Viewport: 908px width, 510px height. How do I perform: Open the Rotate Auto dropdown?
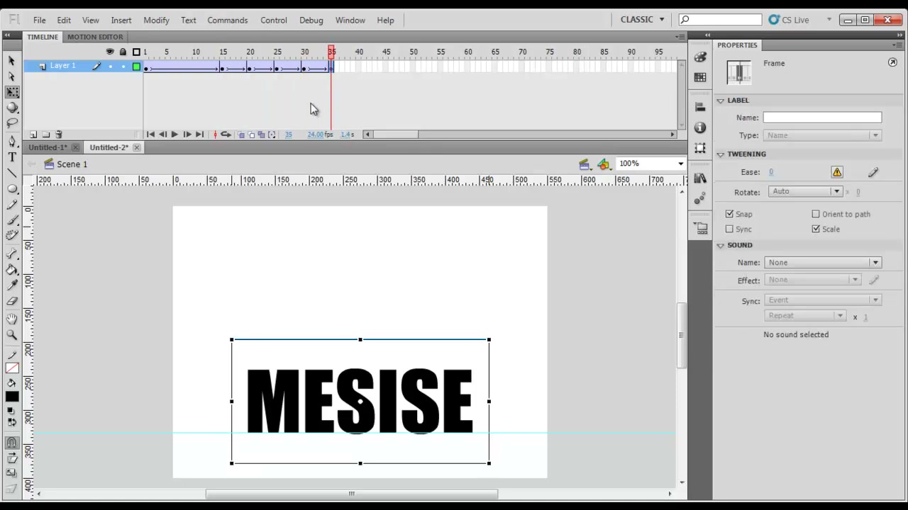(805, 191)
